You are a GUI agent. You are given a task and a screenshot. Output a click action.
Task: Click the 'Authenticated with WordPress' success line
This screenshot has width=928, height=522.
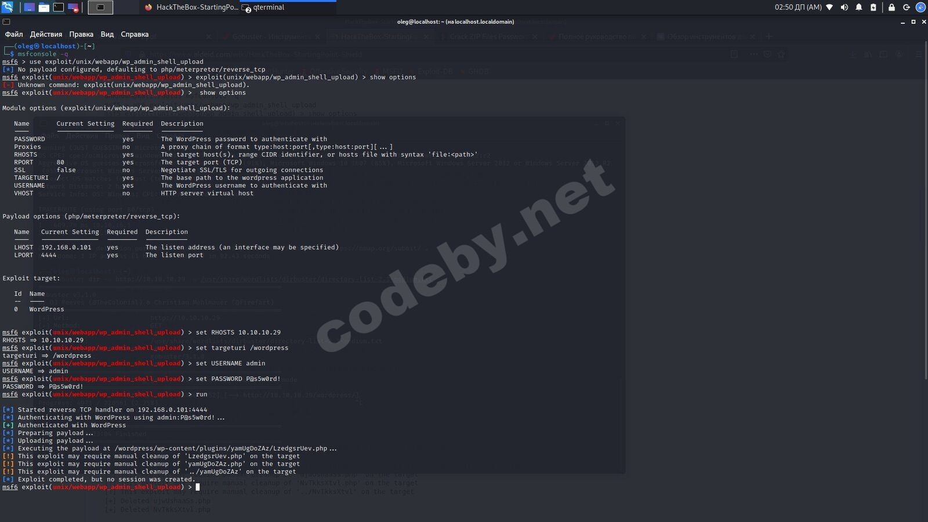click(64, 425)
